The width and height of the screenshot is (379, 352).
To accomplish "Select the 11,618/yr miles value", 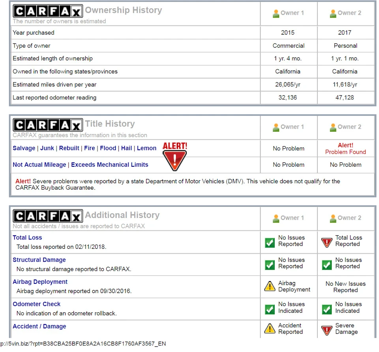I will (x=345, y=85).
